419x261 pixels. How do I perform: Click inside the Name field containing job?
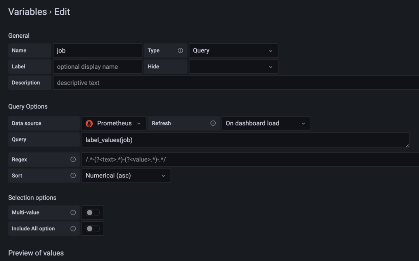click(97, 50)
